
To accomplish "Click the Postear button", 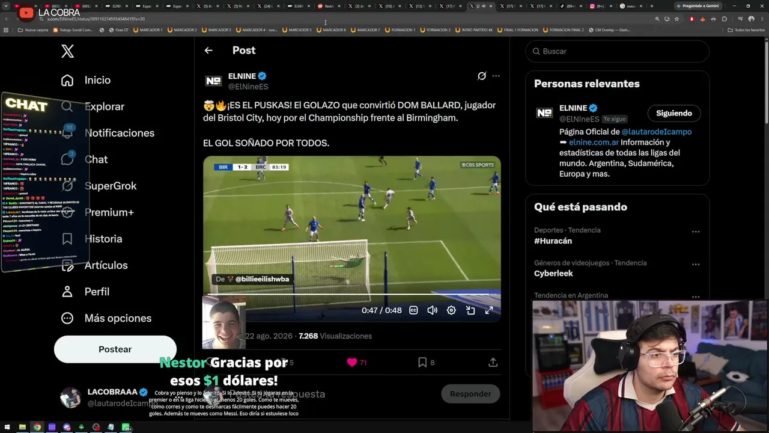I will click(115, 349).
